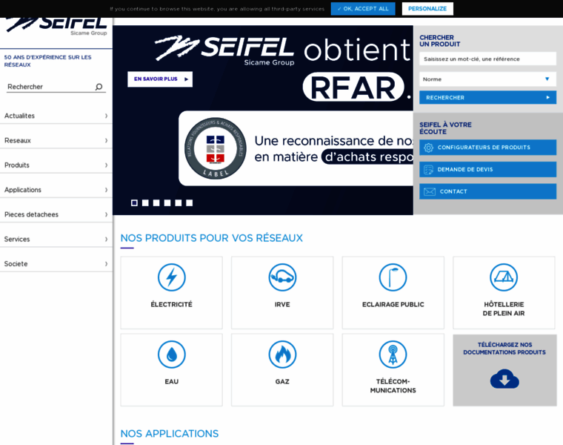
Task: Select the Télécommunications antenna icon
Action: pyautogui.click(x=393, y=355)
